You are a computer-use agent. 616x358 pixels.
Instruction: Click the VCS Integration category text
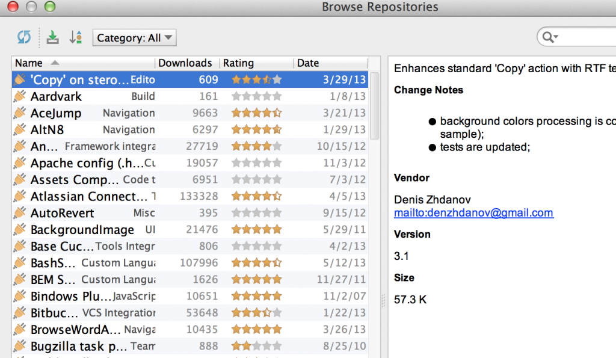[x=119, y=313]
